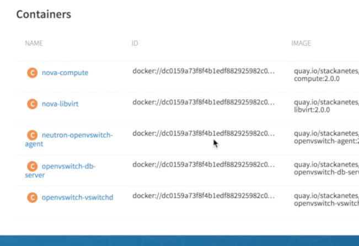
Task: Select the docker ID in the openvswitch-vswitchd row
Action: point(203,196)
